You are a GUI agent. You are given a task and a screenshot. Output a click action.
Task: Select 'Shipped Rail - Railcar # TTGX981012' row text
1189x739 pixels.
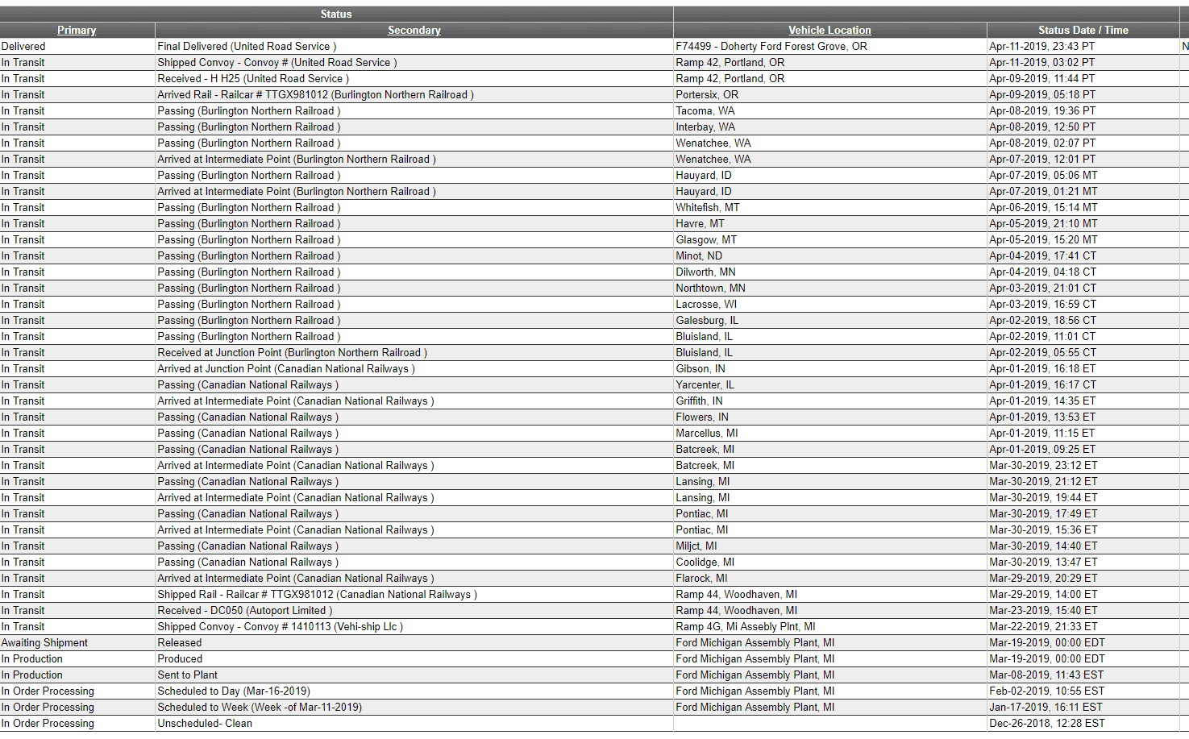(x=317, y=594)
